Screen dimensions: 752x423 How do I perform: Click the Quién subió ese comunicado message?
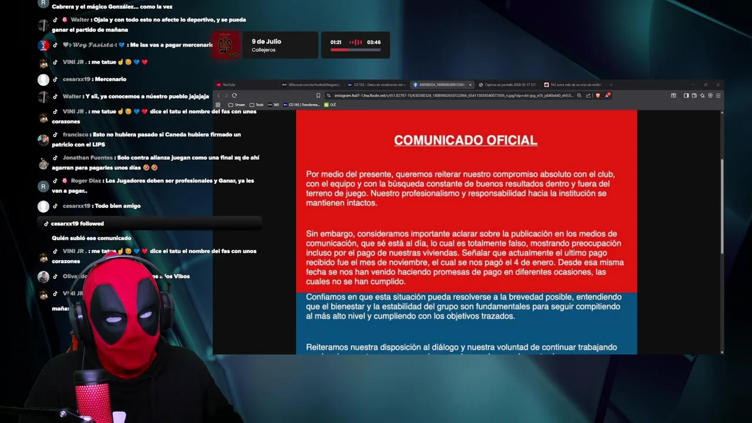click(x=92, y=238)
